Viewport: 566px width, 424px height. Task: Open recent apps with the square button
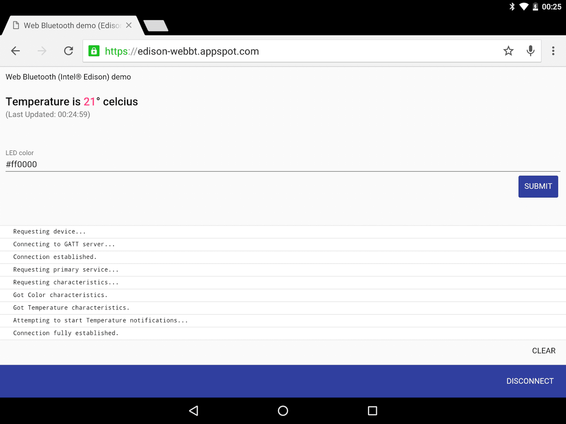[x=372, y=411]
